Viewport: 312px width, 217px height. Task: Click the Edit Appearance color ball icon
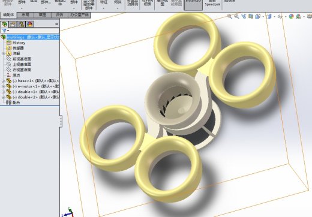(x=292, y=16)
